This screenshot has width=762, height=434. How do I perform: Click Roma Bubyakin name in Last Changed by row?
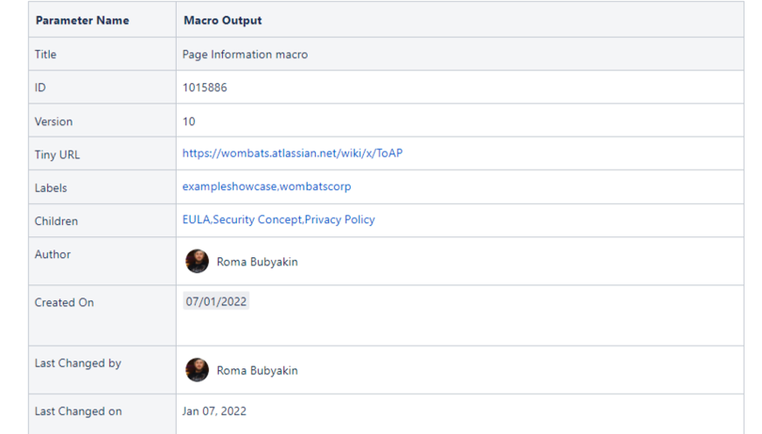click(x=257, y=370)
